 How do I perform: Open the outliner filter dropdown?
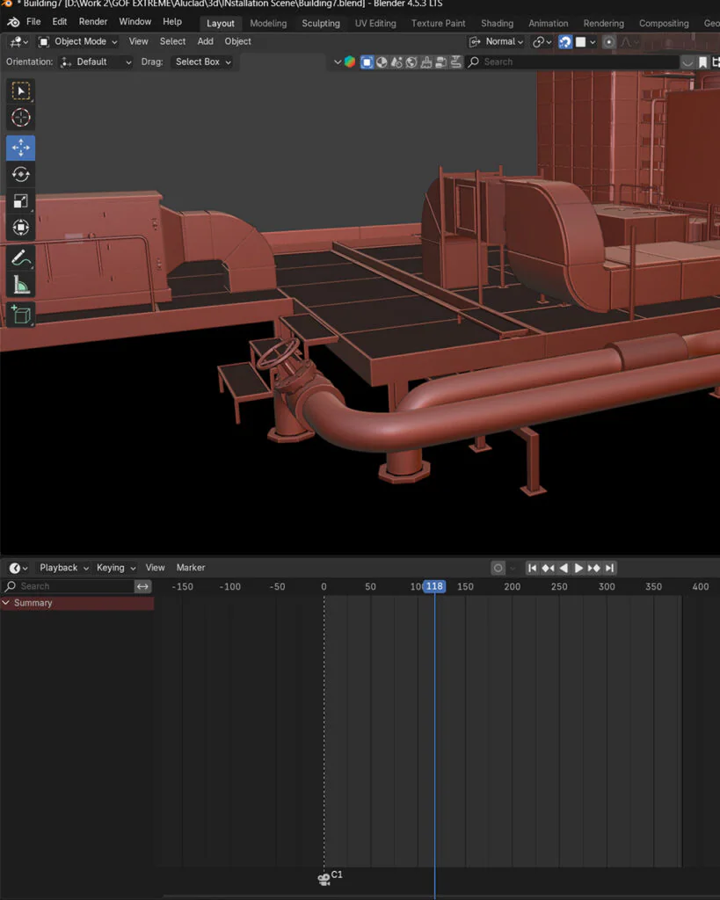(687, 62)
